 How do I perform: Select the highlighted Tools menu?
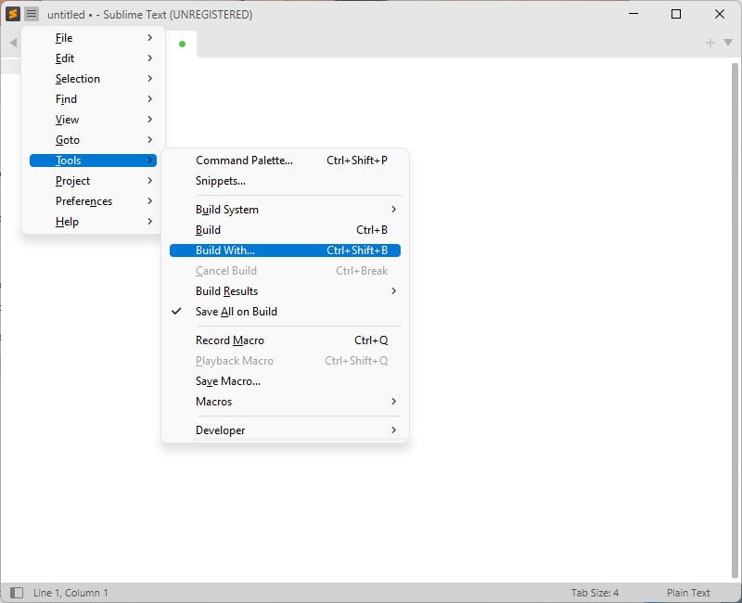93,160
